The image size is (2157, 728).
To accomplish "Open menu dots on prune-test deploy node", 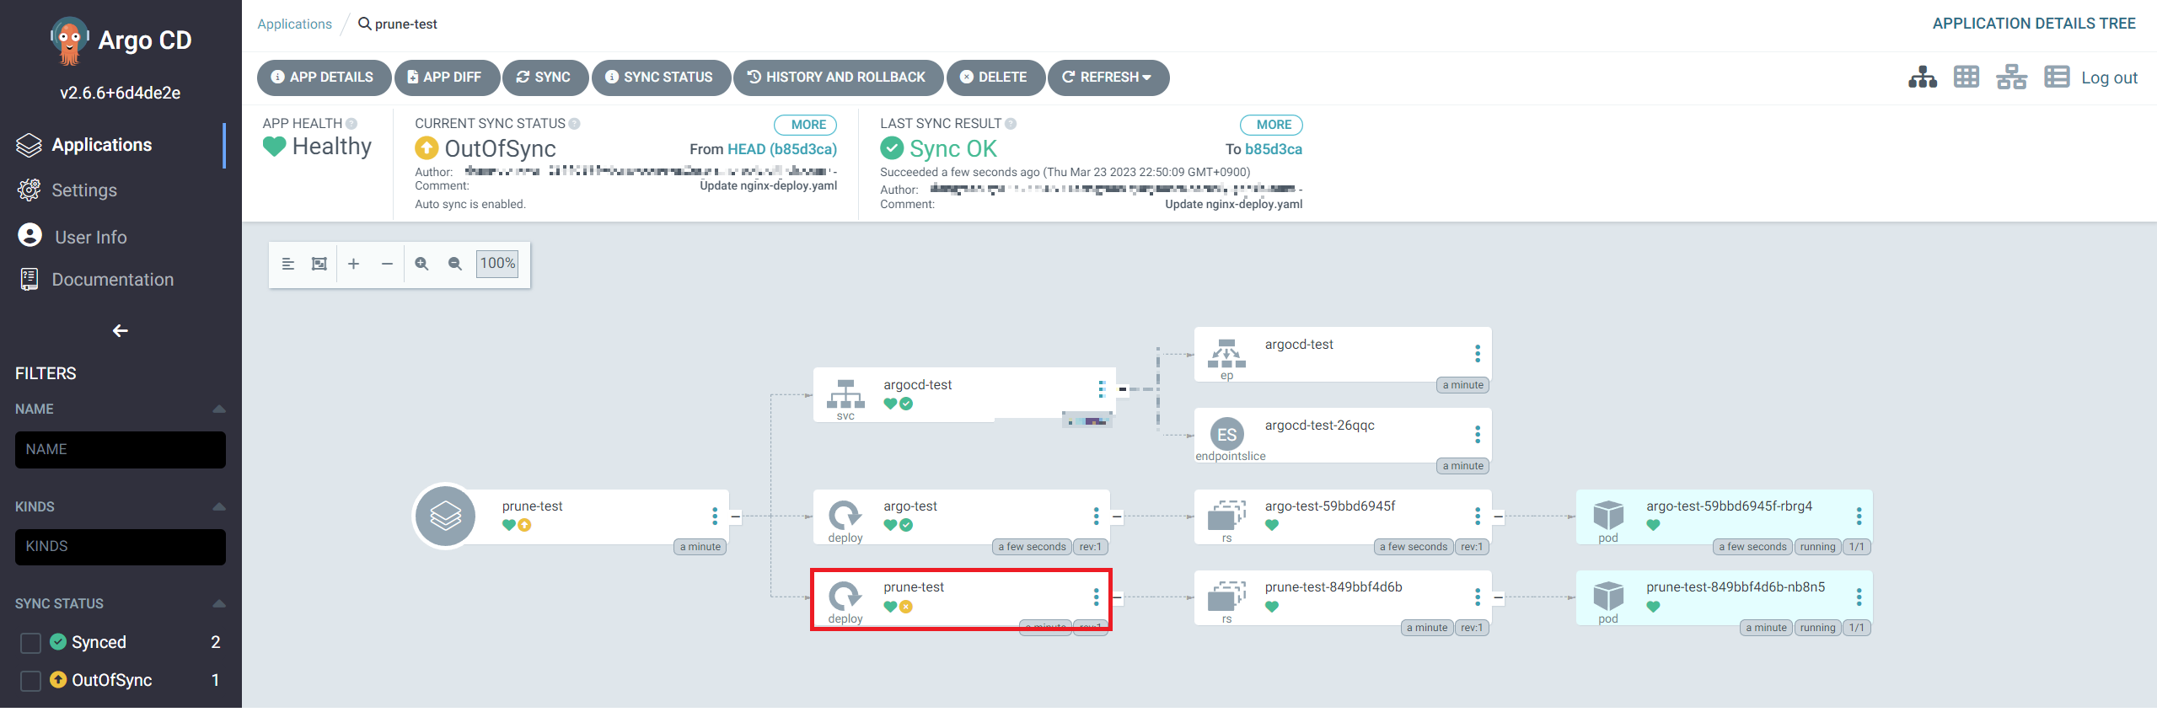I will (x=1096, y=597).
